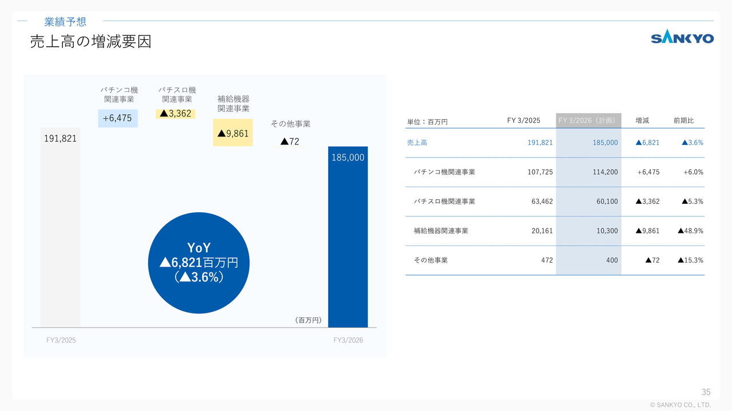This screenshot has width=732, height=411.
Task: Click the SANKYO logo
Action: pos(682,38)
